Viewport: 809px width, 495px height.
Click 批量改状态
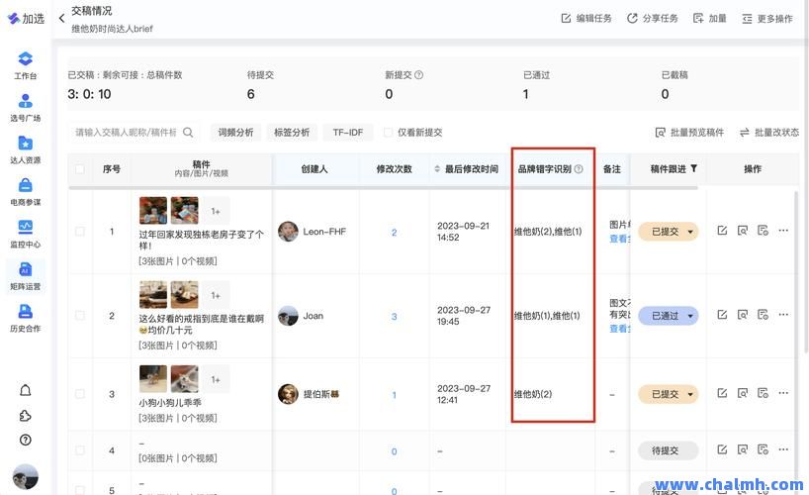769,133
